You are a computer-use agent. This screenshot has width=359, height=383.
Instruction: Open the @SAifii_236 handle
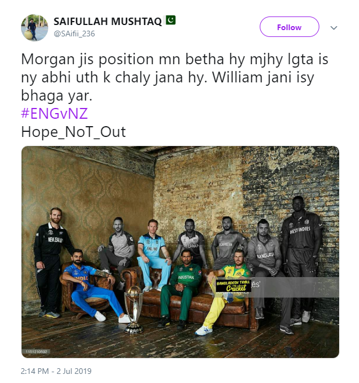[74, 34]
